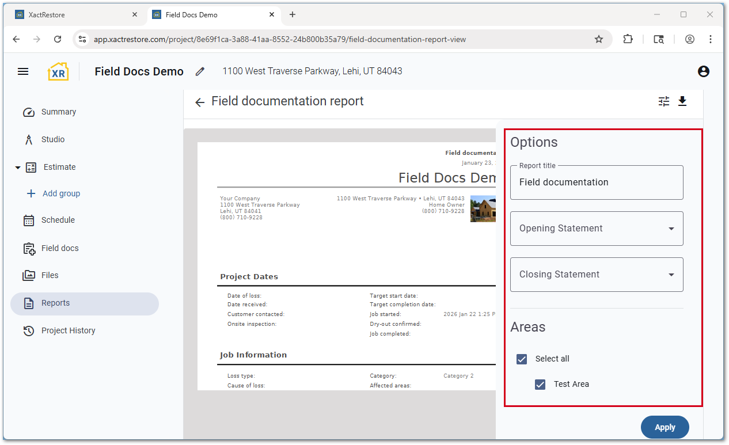Download the field documentation report
729x445 pixels.
point(682,101)
